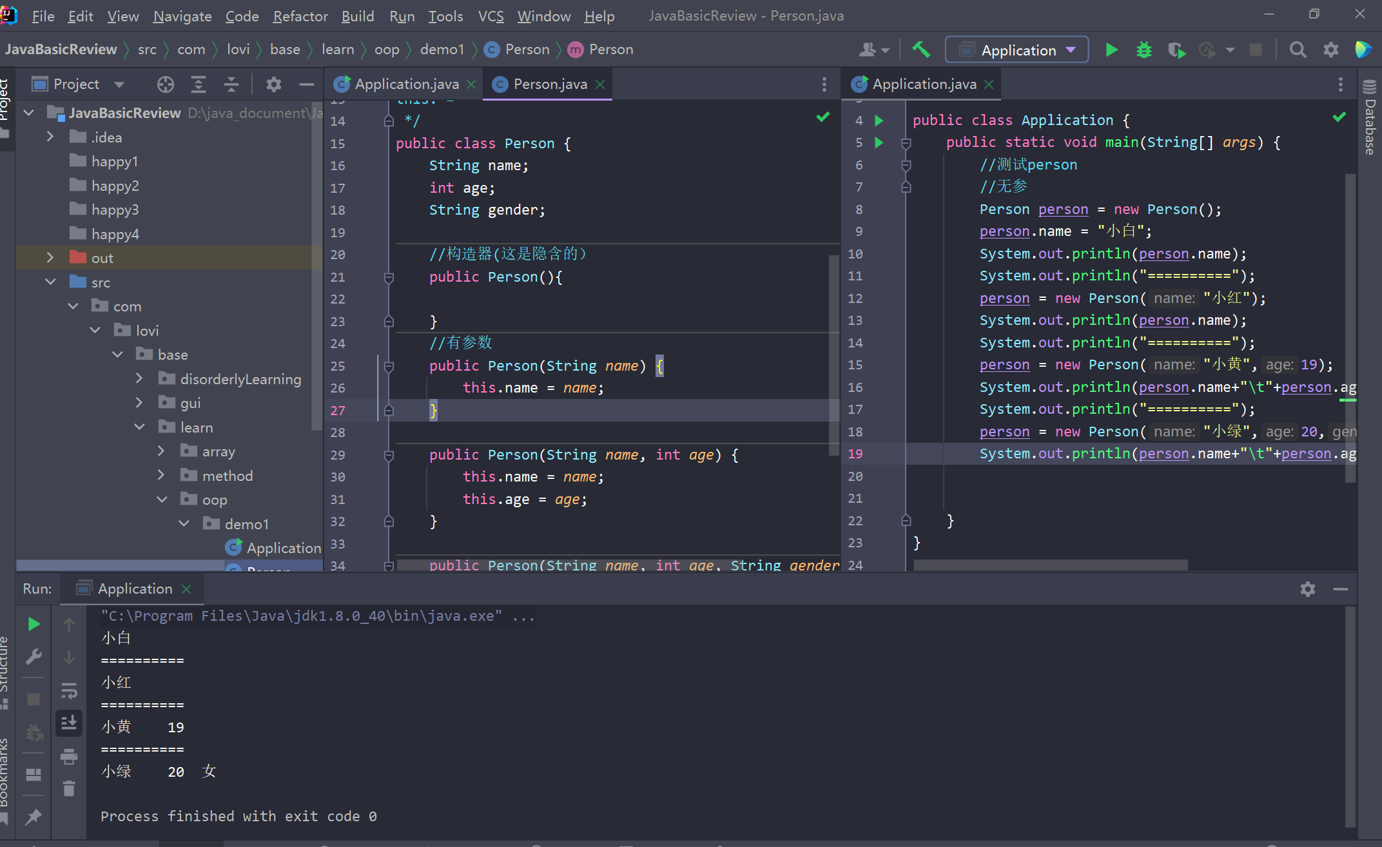Click the Build project hammer icon
Image resolution: width=1382 pixels, height=847 pixels.
point(921,50)
